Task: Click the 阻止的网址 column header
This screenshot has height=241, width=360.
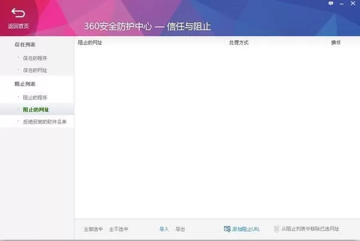Action: pyautogui.click(x=90, y=43)
